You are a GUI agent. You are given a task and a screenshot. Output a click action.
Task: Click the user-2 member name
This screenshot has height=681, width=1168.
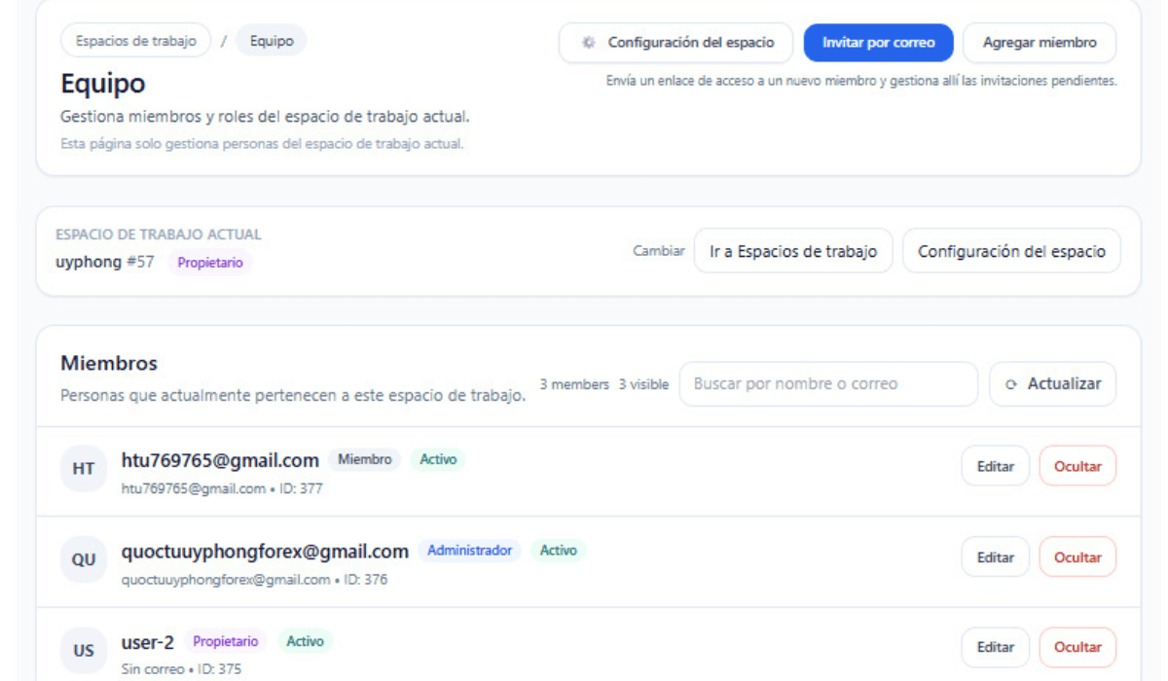pyautogui.click(x=147, y=642)
